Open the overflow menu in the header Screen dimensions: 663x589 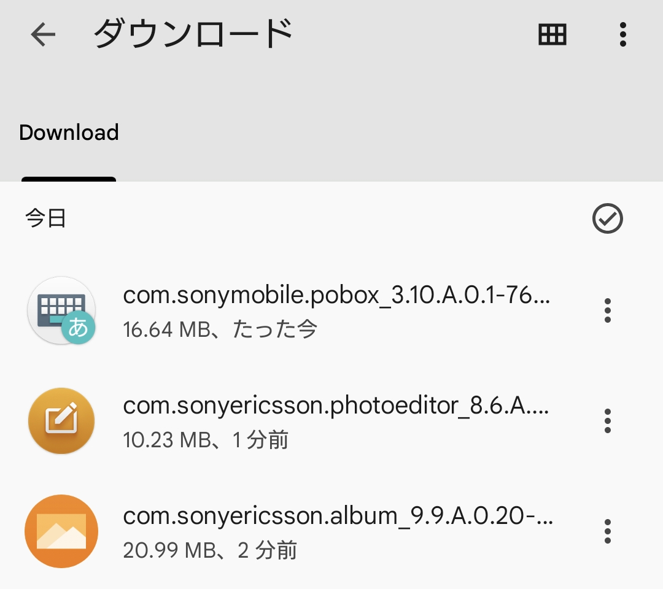tap(623, 34)
